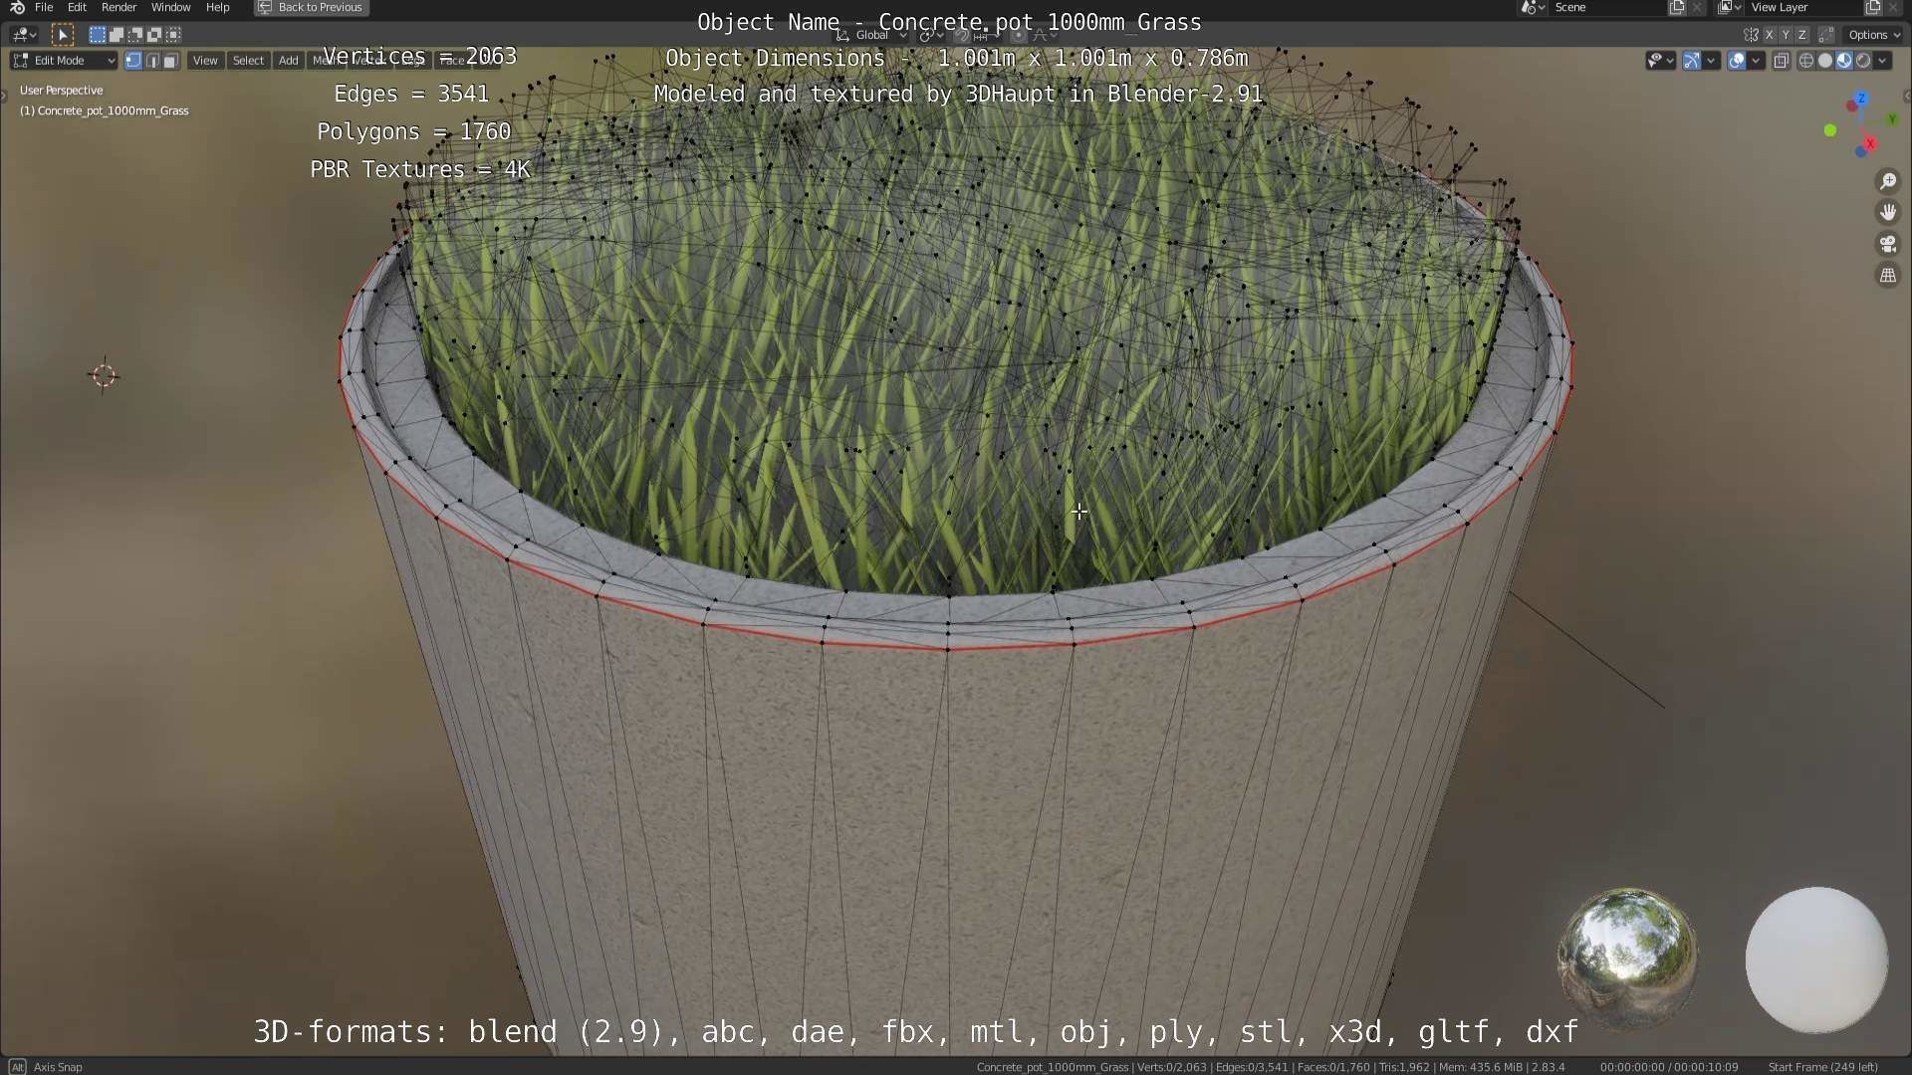Open the editor type dropdown

click(x=25, y=35)
